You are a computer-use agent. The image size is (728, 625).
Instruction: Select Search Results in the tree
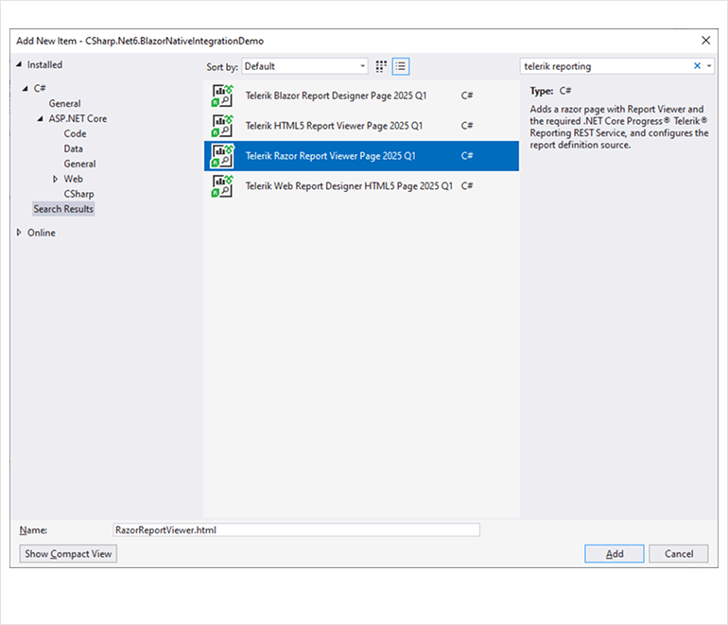click(63, 209)
